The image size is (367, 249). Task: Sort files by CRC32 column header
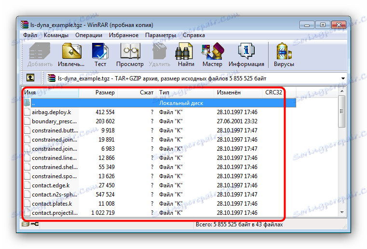(x=279, y=92)
